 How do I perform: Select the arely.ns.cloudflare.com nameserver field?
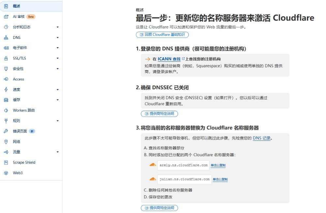183,165
